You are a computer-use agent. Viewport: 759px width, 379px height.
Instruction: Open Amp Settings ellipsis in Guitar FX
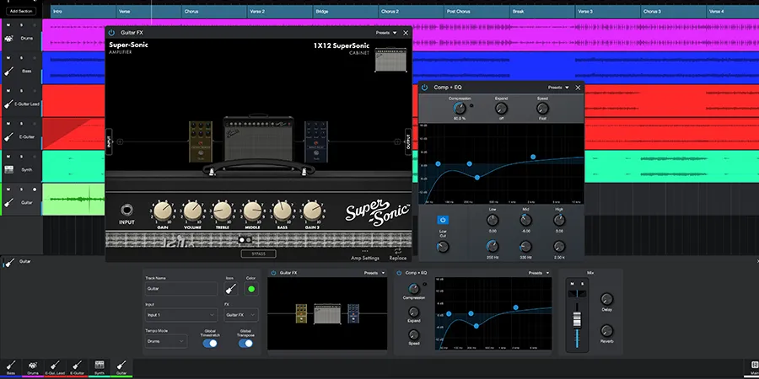tap(365, 251)
